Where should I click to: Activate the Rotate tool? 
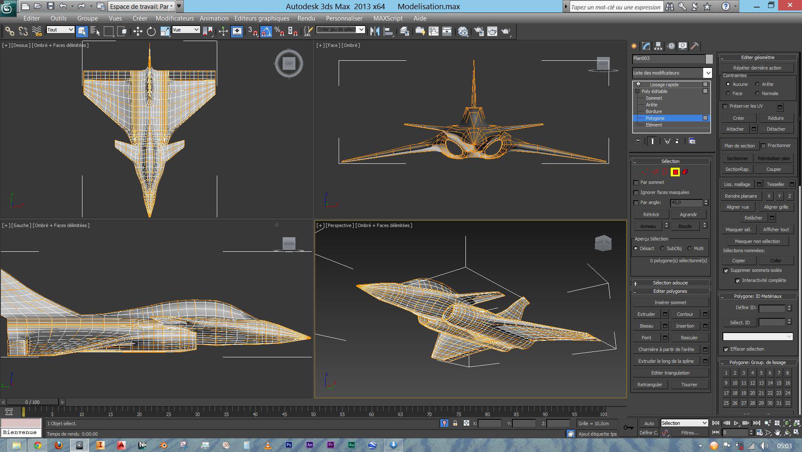151,31
